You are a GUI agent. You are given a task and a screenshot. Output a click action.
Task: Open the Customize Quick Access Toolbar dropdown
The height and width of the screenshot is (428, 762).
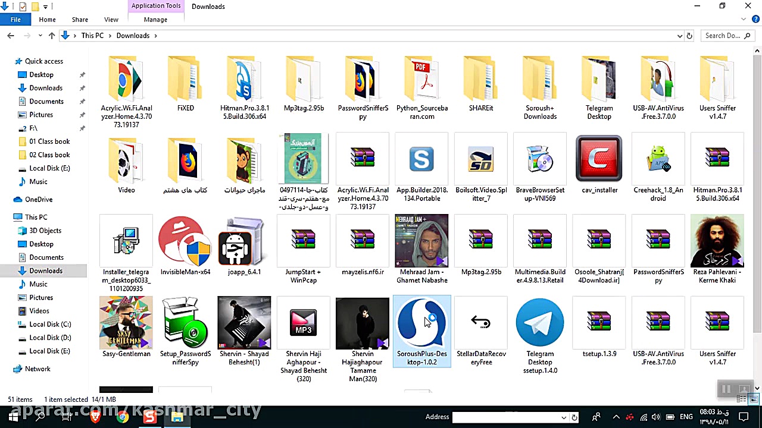(46, 7)
